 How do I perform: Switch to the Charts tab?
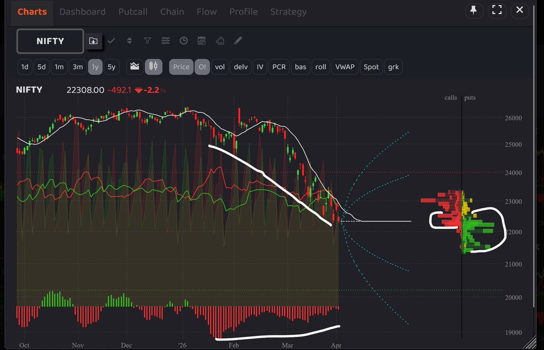coord(32,12)
